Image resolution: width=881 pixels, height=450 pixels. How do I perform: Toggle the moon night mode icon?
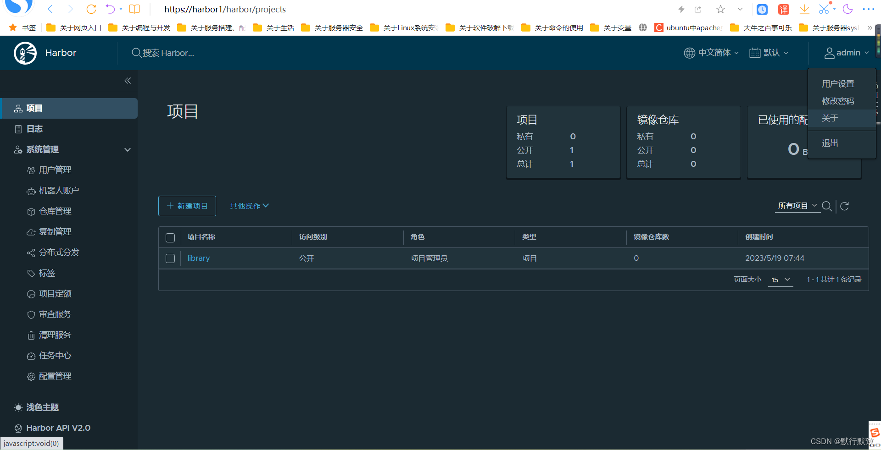point(848,9)
